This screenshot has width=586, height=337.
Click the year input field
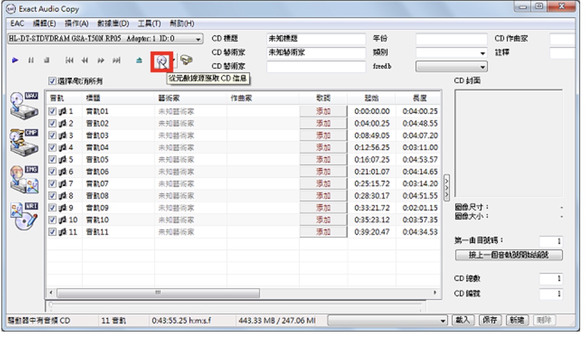pos(452,39)
